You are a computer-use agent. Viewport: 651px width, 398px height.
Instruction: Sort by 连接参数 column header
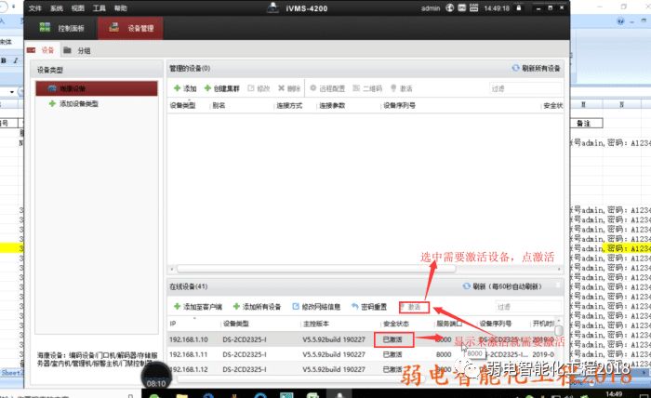332,105
